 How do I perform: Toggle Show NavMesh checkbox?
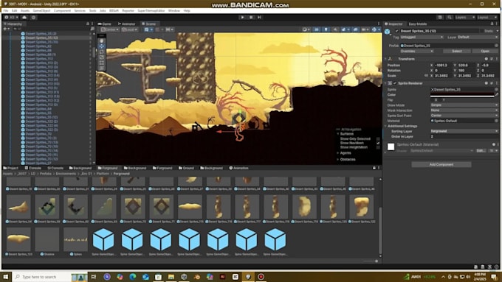378,143
